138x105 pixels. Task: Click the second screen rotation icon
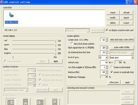coord(25,102)
